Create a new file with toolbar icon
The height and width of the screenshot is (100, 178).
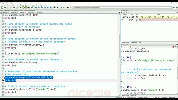point(2,7)
